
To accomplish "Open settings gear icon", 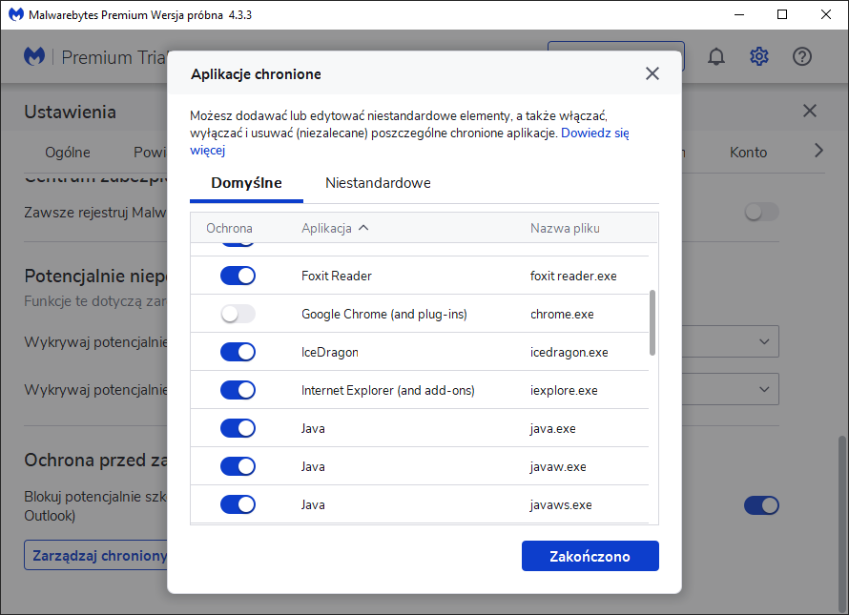I will point(759,56).
